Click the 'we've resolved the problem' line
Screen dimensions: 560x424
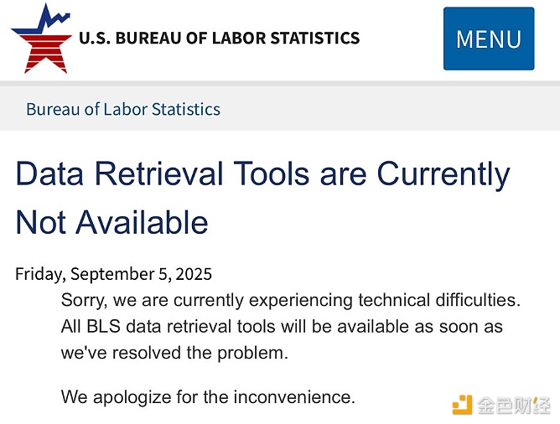point(174,353)
